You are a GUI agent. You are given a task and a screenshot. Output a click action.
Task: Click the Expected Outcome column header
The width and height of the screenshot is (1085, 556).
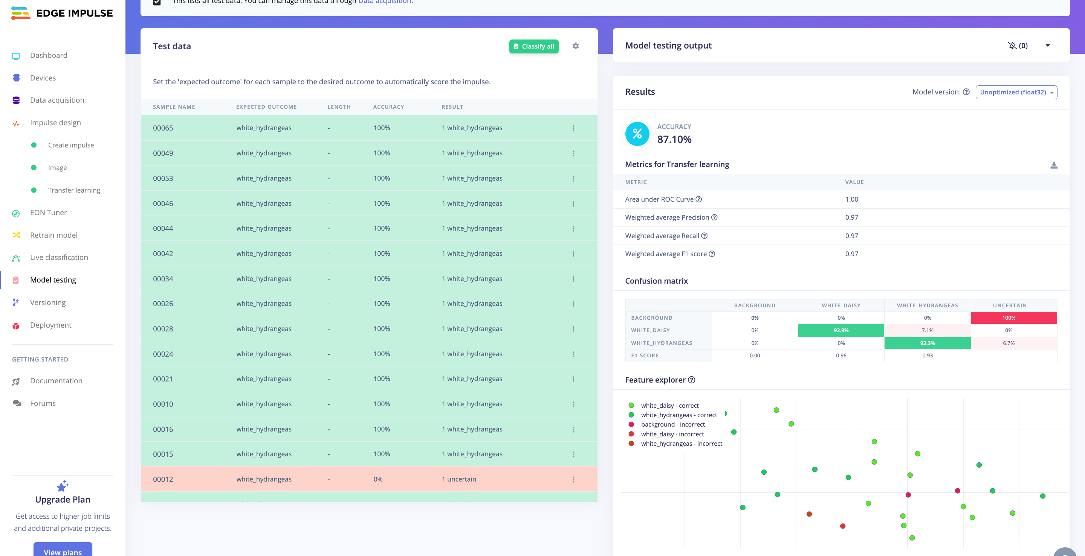coord(266,107)
